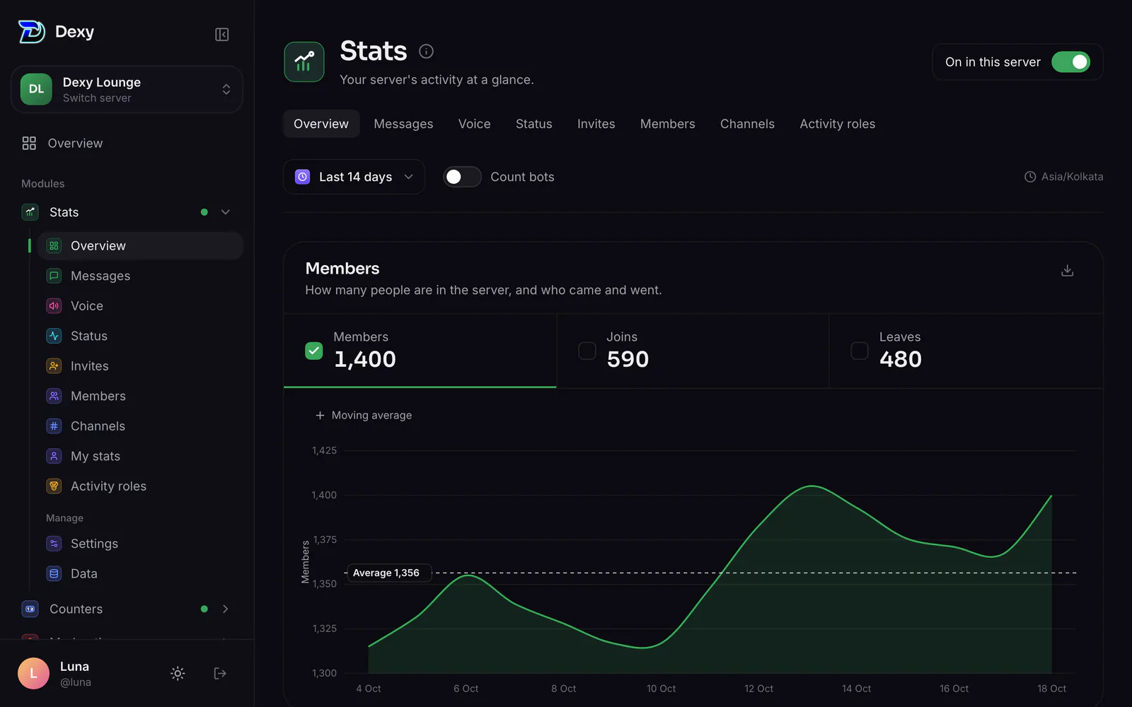Select the Stats Overview sidebar item
This screenshot has width=1132, height=707.
pyautogui.click(x=140, y=245)
